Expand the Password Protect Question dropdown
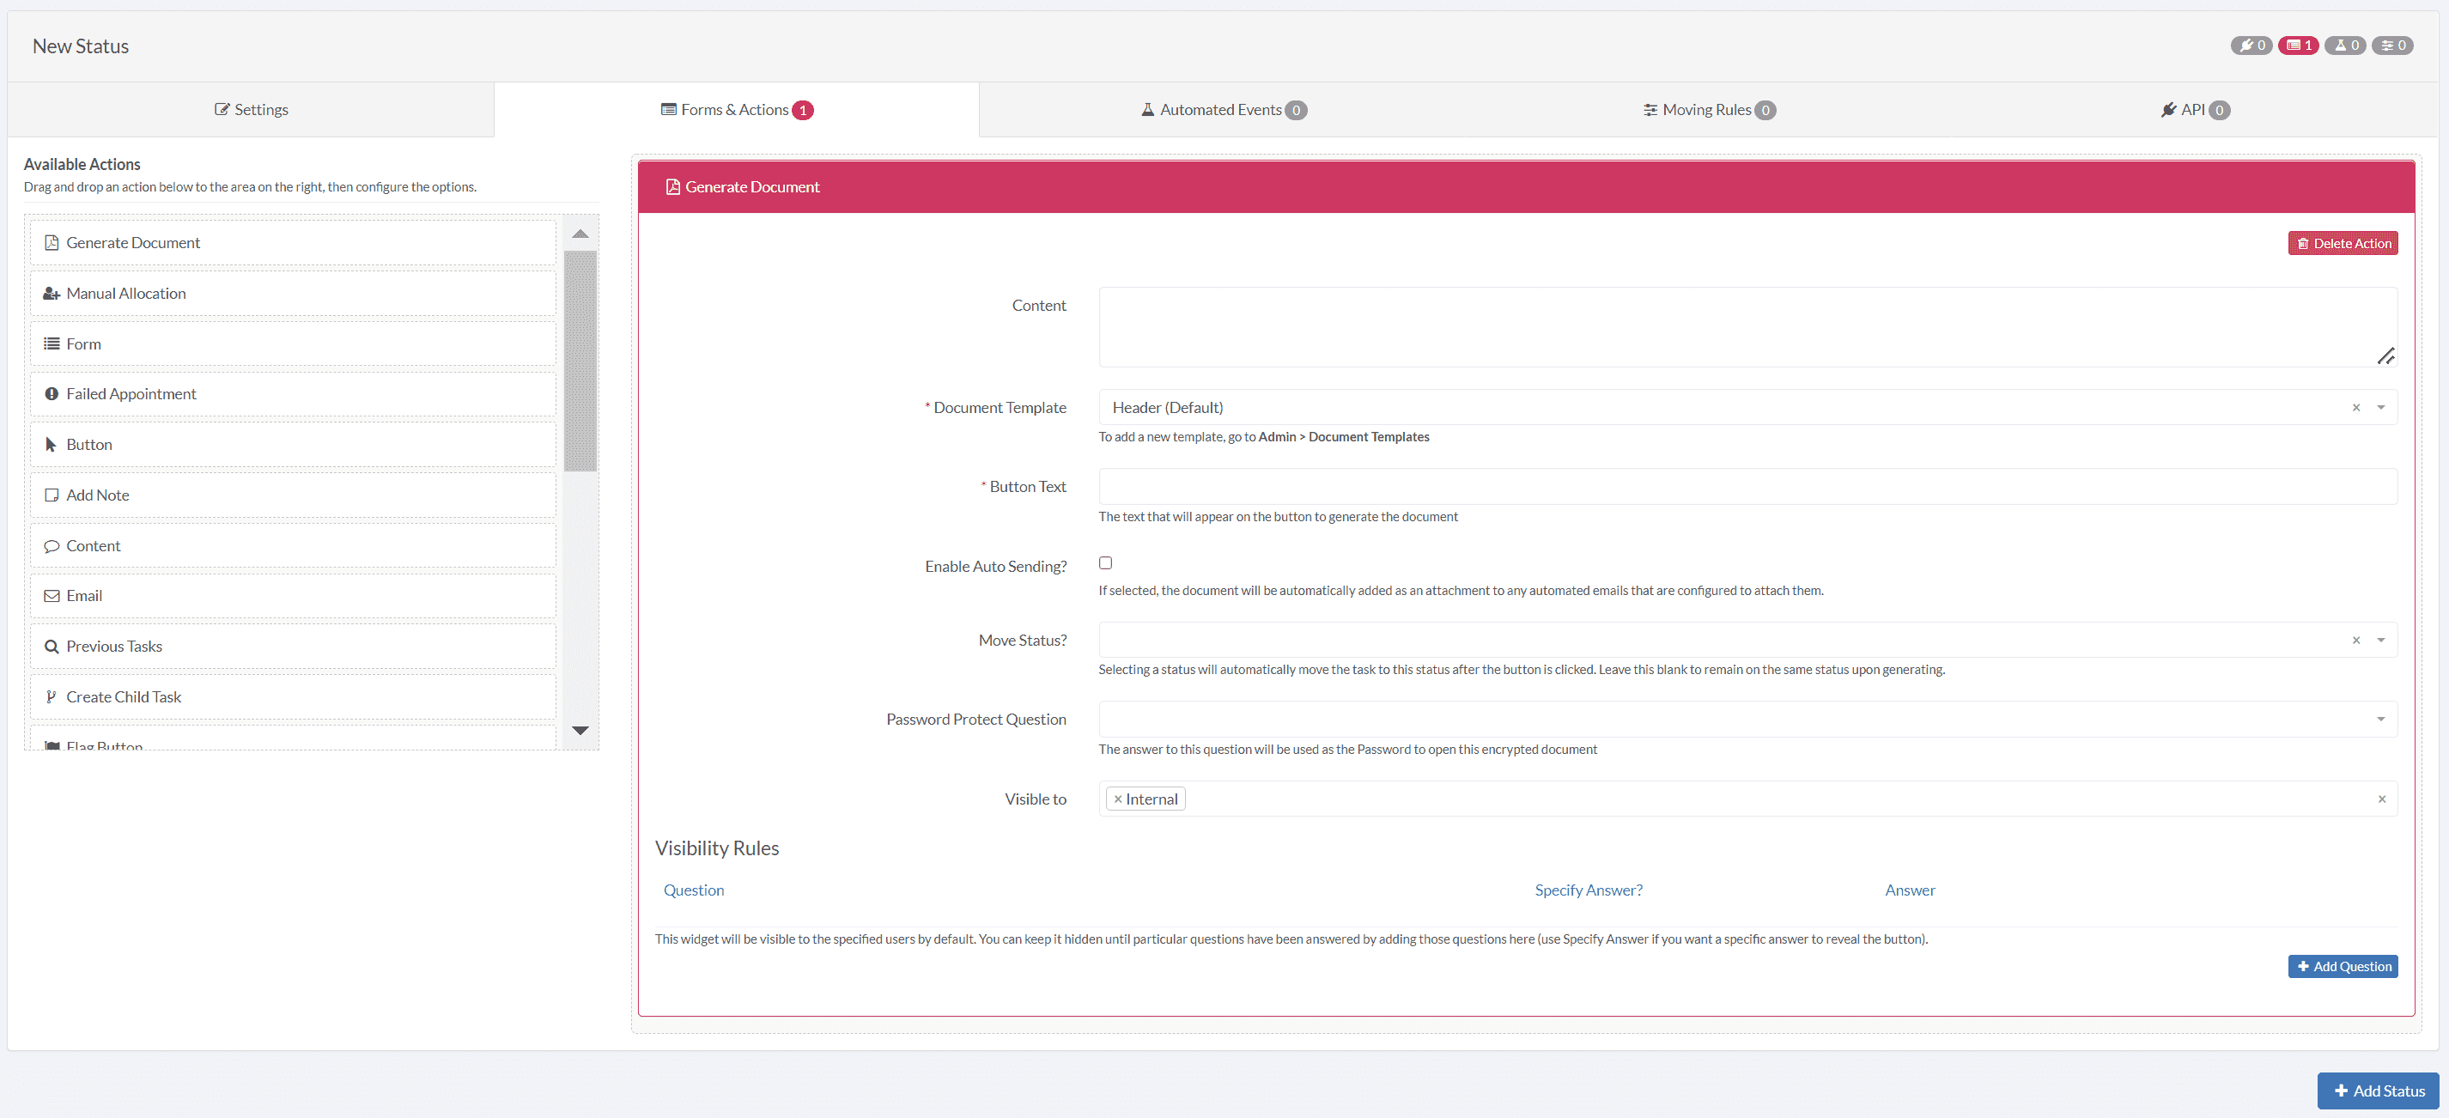Screen dimensions: 2449x1118 [2385, 718]
